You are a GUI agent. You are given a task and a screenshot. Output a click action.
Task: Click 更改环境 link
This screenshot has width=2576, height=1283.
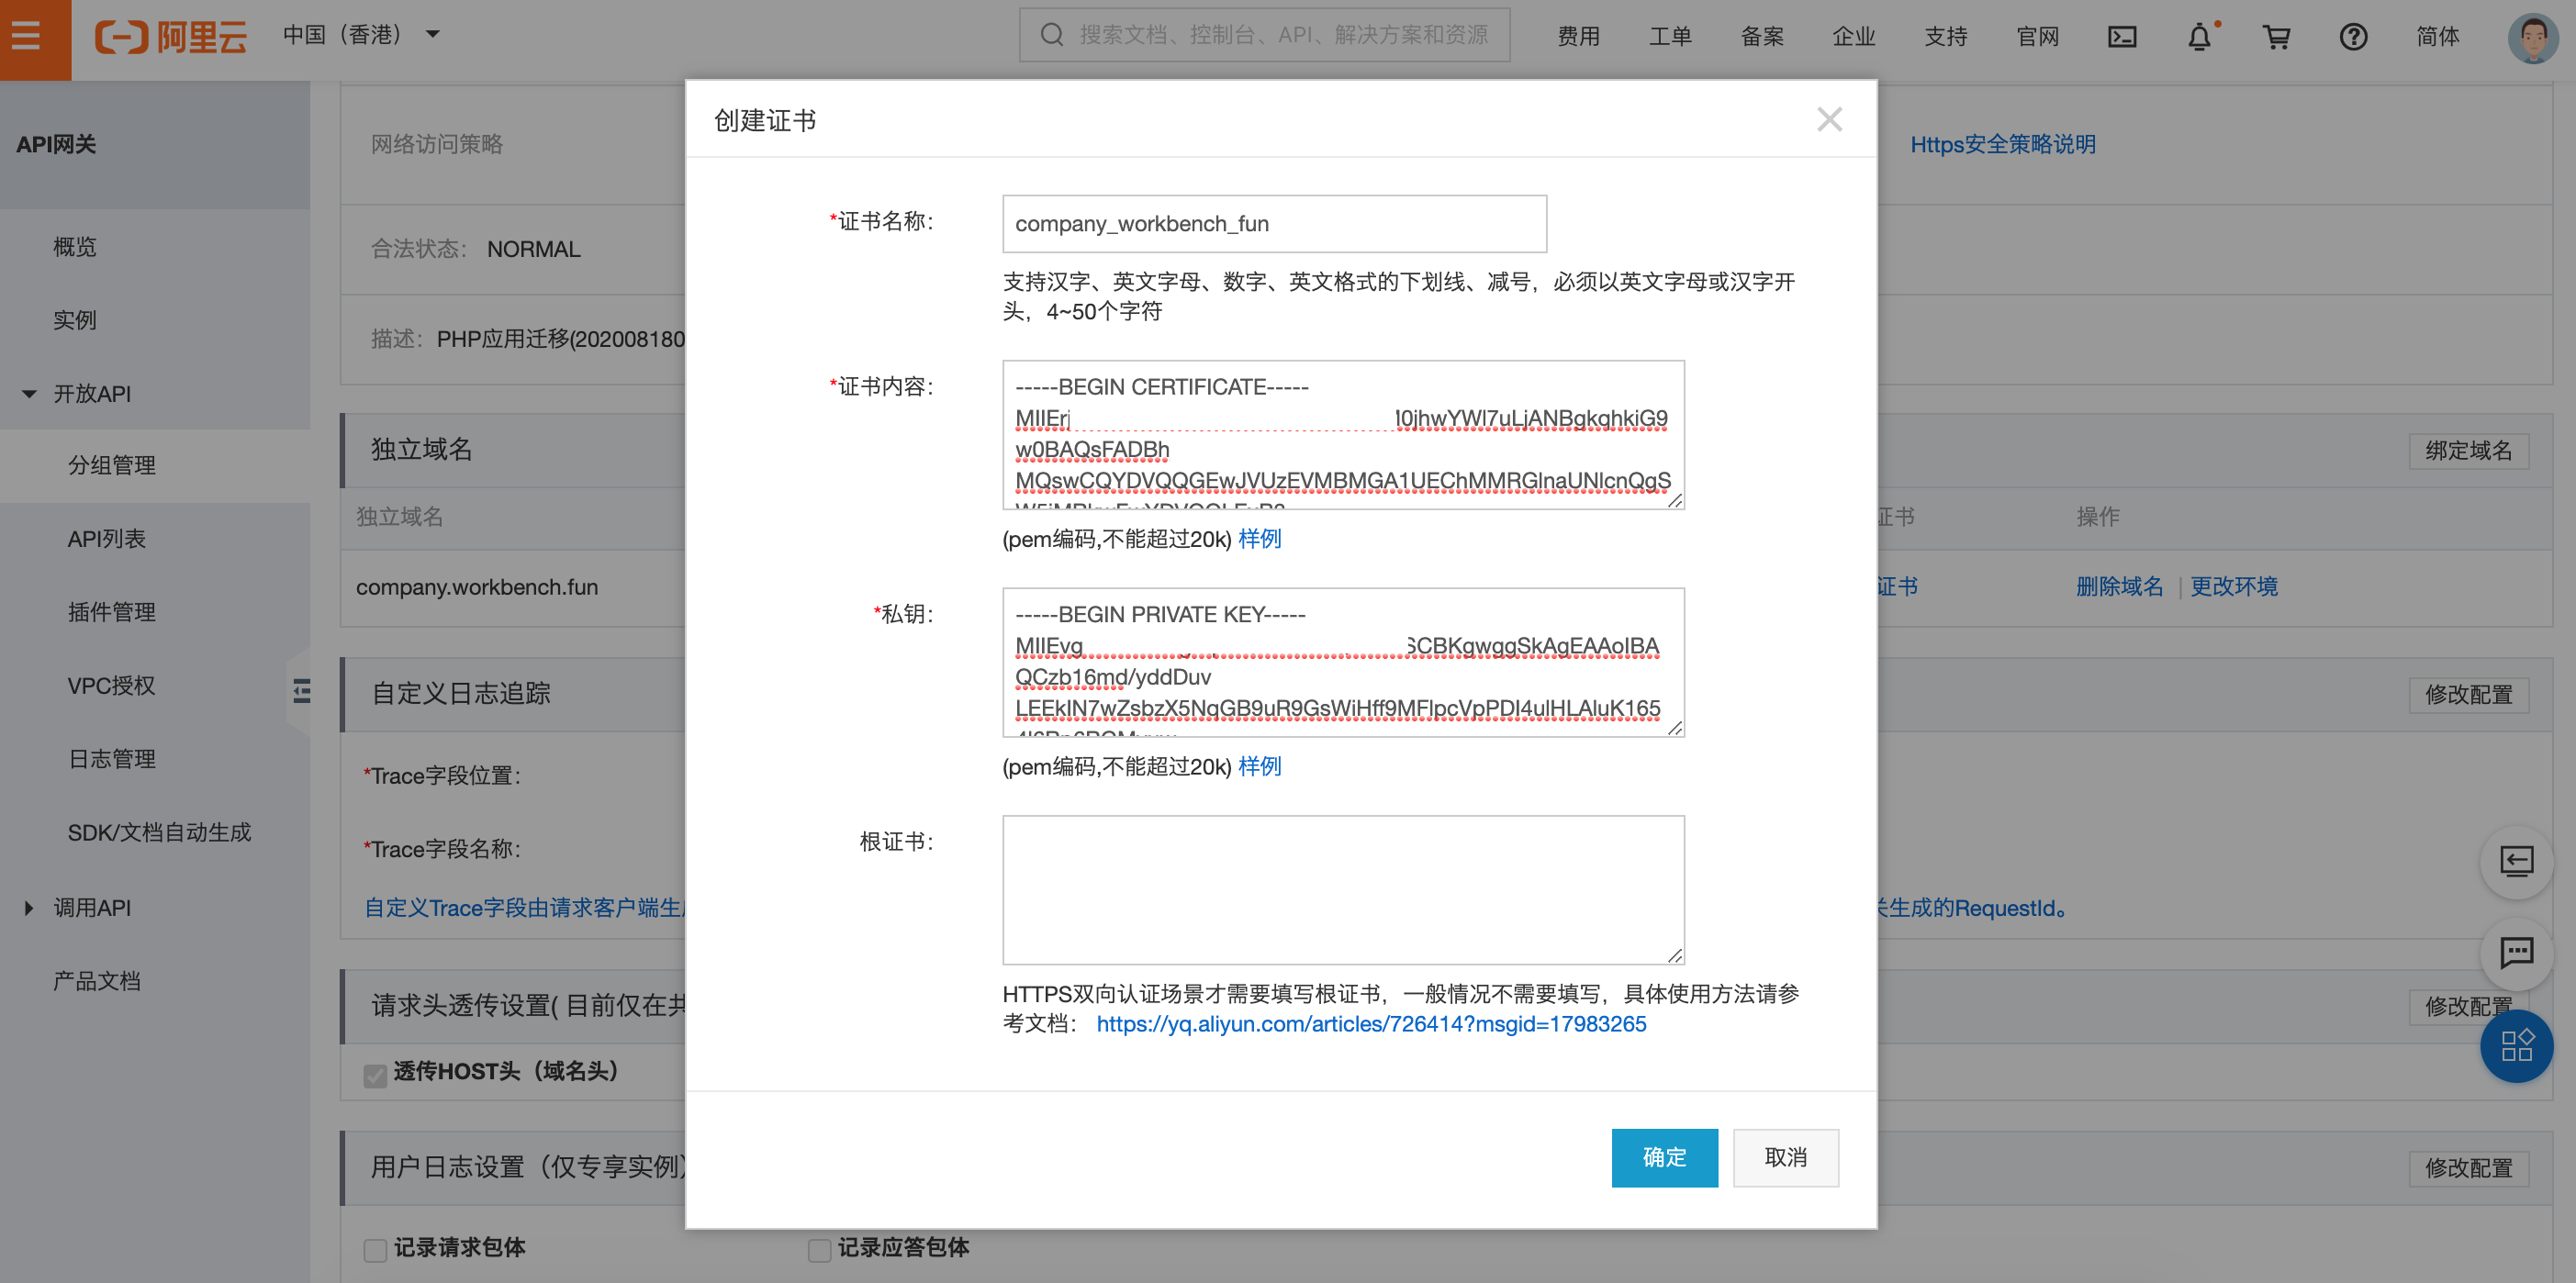click(2234, 587)
